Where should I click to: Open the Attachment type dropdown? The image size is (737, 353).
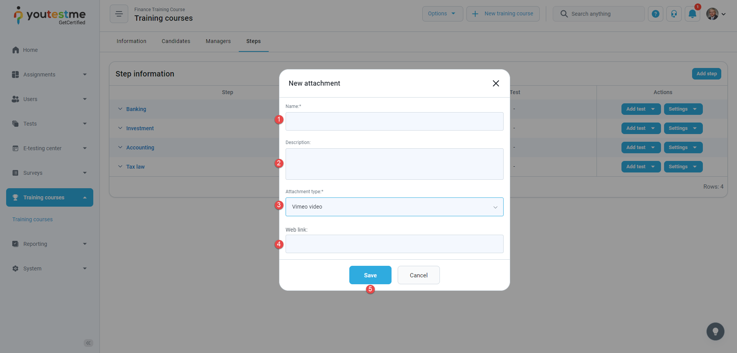pyautogui.click(x=394, y=207)
